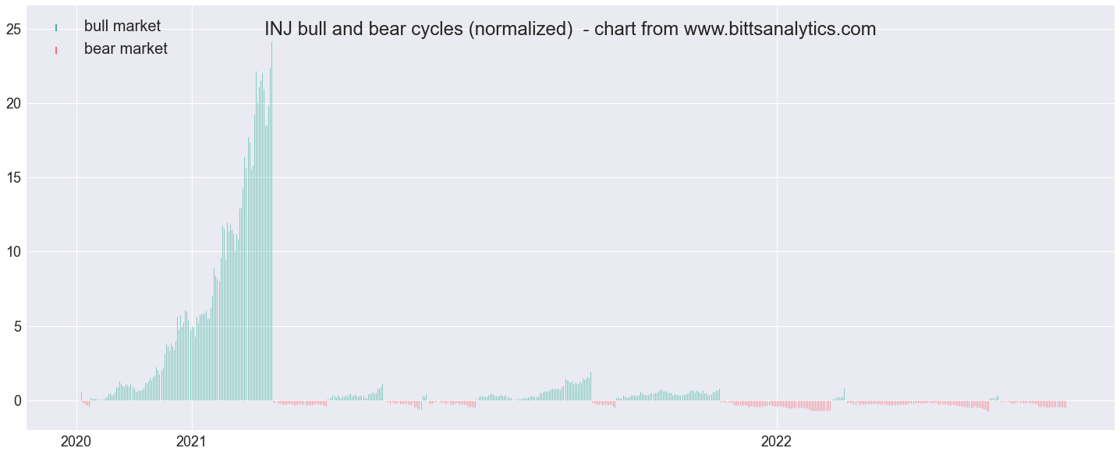The width and height of the screenshot is (1120, 455).
Task: Click the 10 y-axis tick label
Action: (x=12, y=252)
